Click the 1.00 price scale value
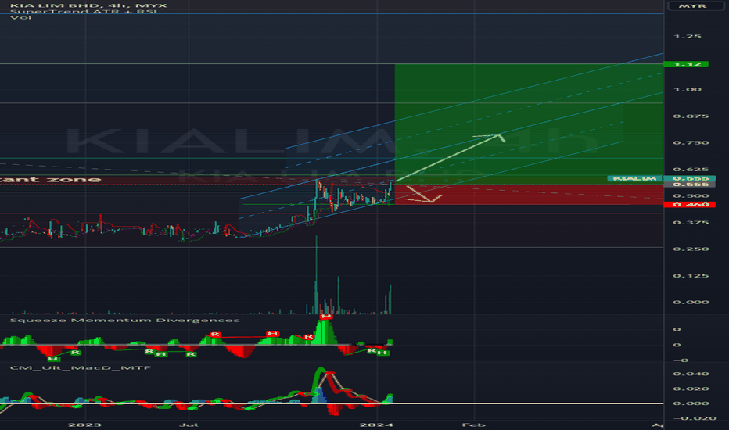729x430 pixels. coord(688,89)
